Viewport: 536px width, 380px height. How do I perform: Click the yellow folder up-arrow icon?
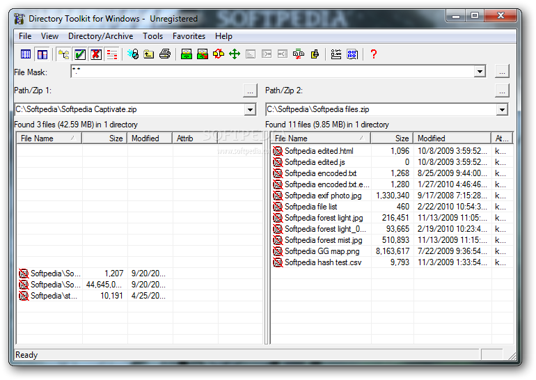[x=149, y=54]
